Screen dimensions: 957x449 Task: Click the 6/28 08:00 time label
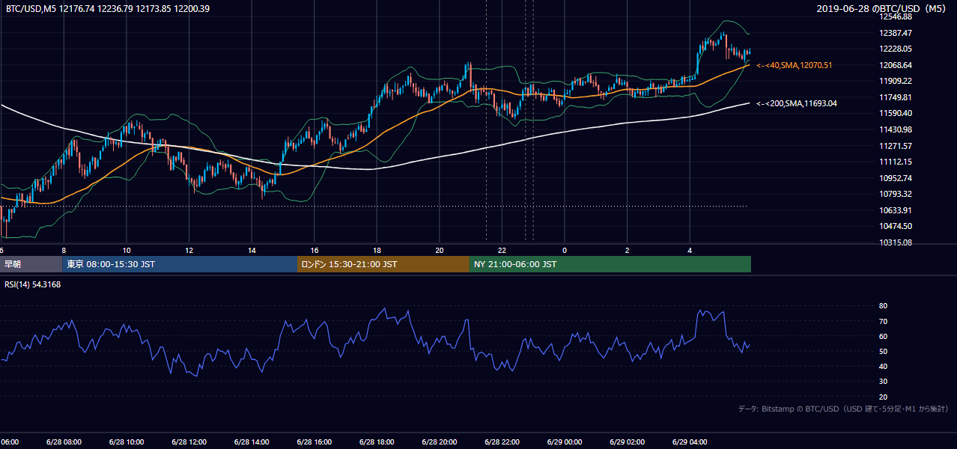tap(64, 442)
